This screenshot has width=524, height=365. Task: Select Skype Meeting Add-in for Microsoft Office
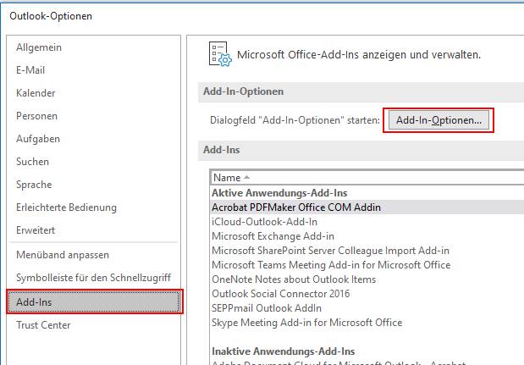click(x=306, y=323)
